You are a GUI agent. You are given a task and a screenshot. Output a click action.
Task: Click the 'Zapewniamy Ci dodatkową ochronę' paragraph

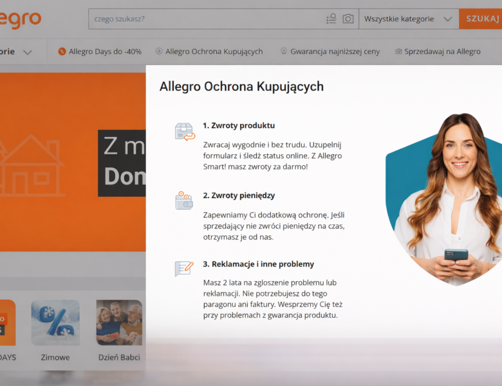[274, 226]
